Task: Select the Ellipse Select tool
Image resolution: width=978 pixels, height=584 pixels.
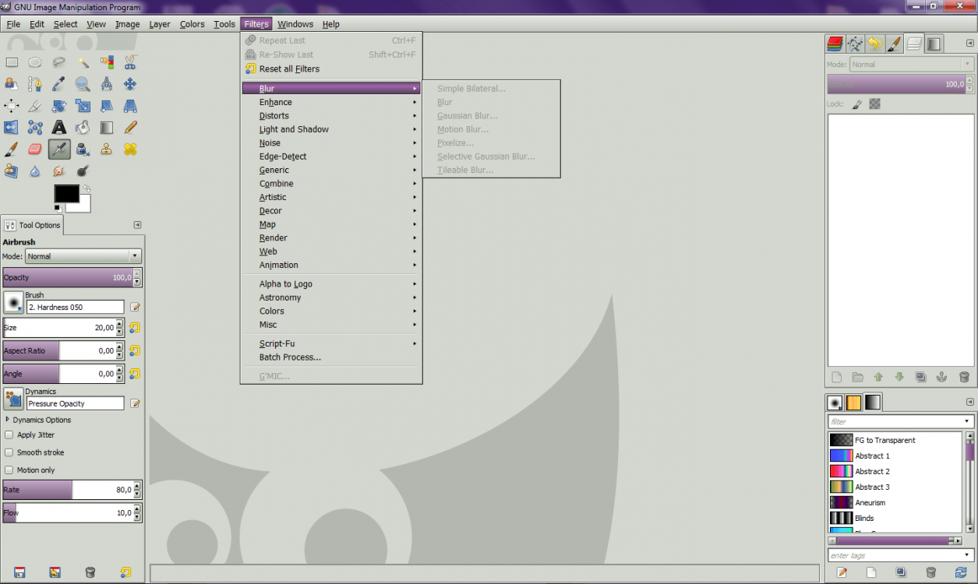Action: click(x=35, y=62)
